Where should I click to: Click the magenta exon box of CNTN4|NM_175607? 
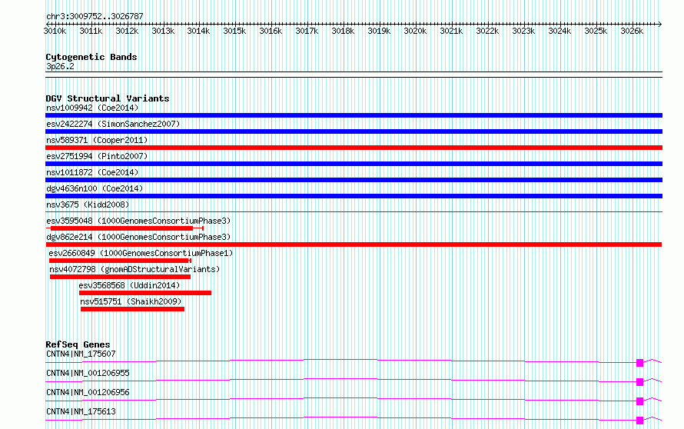(640, 363)
